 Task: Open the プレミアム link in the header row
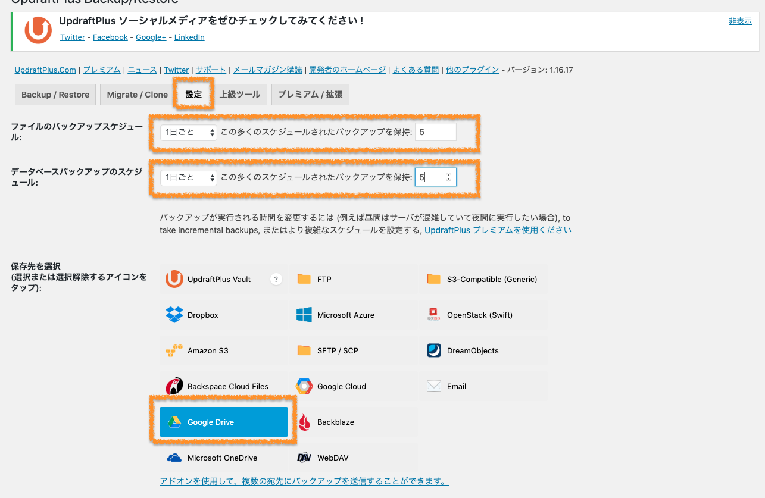click(x=102, y=70)
